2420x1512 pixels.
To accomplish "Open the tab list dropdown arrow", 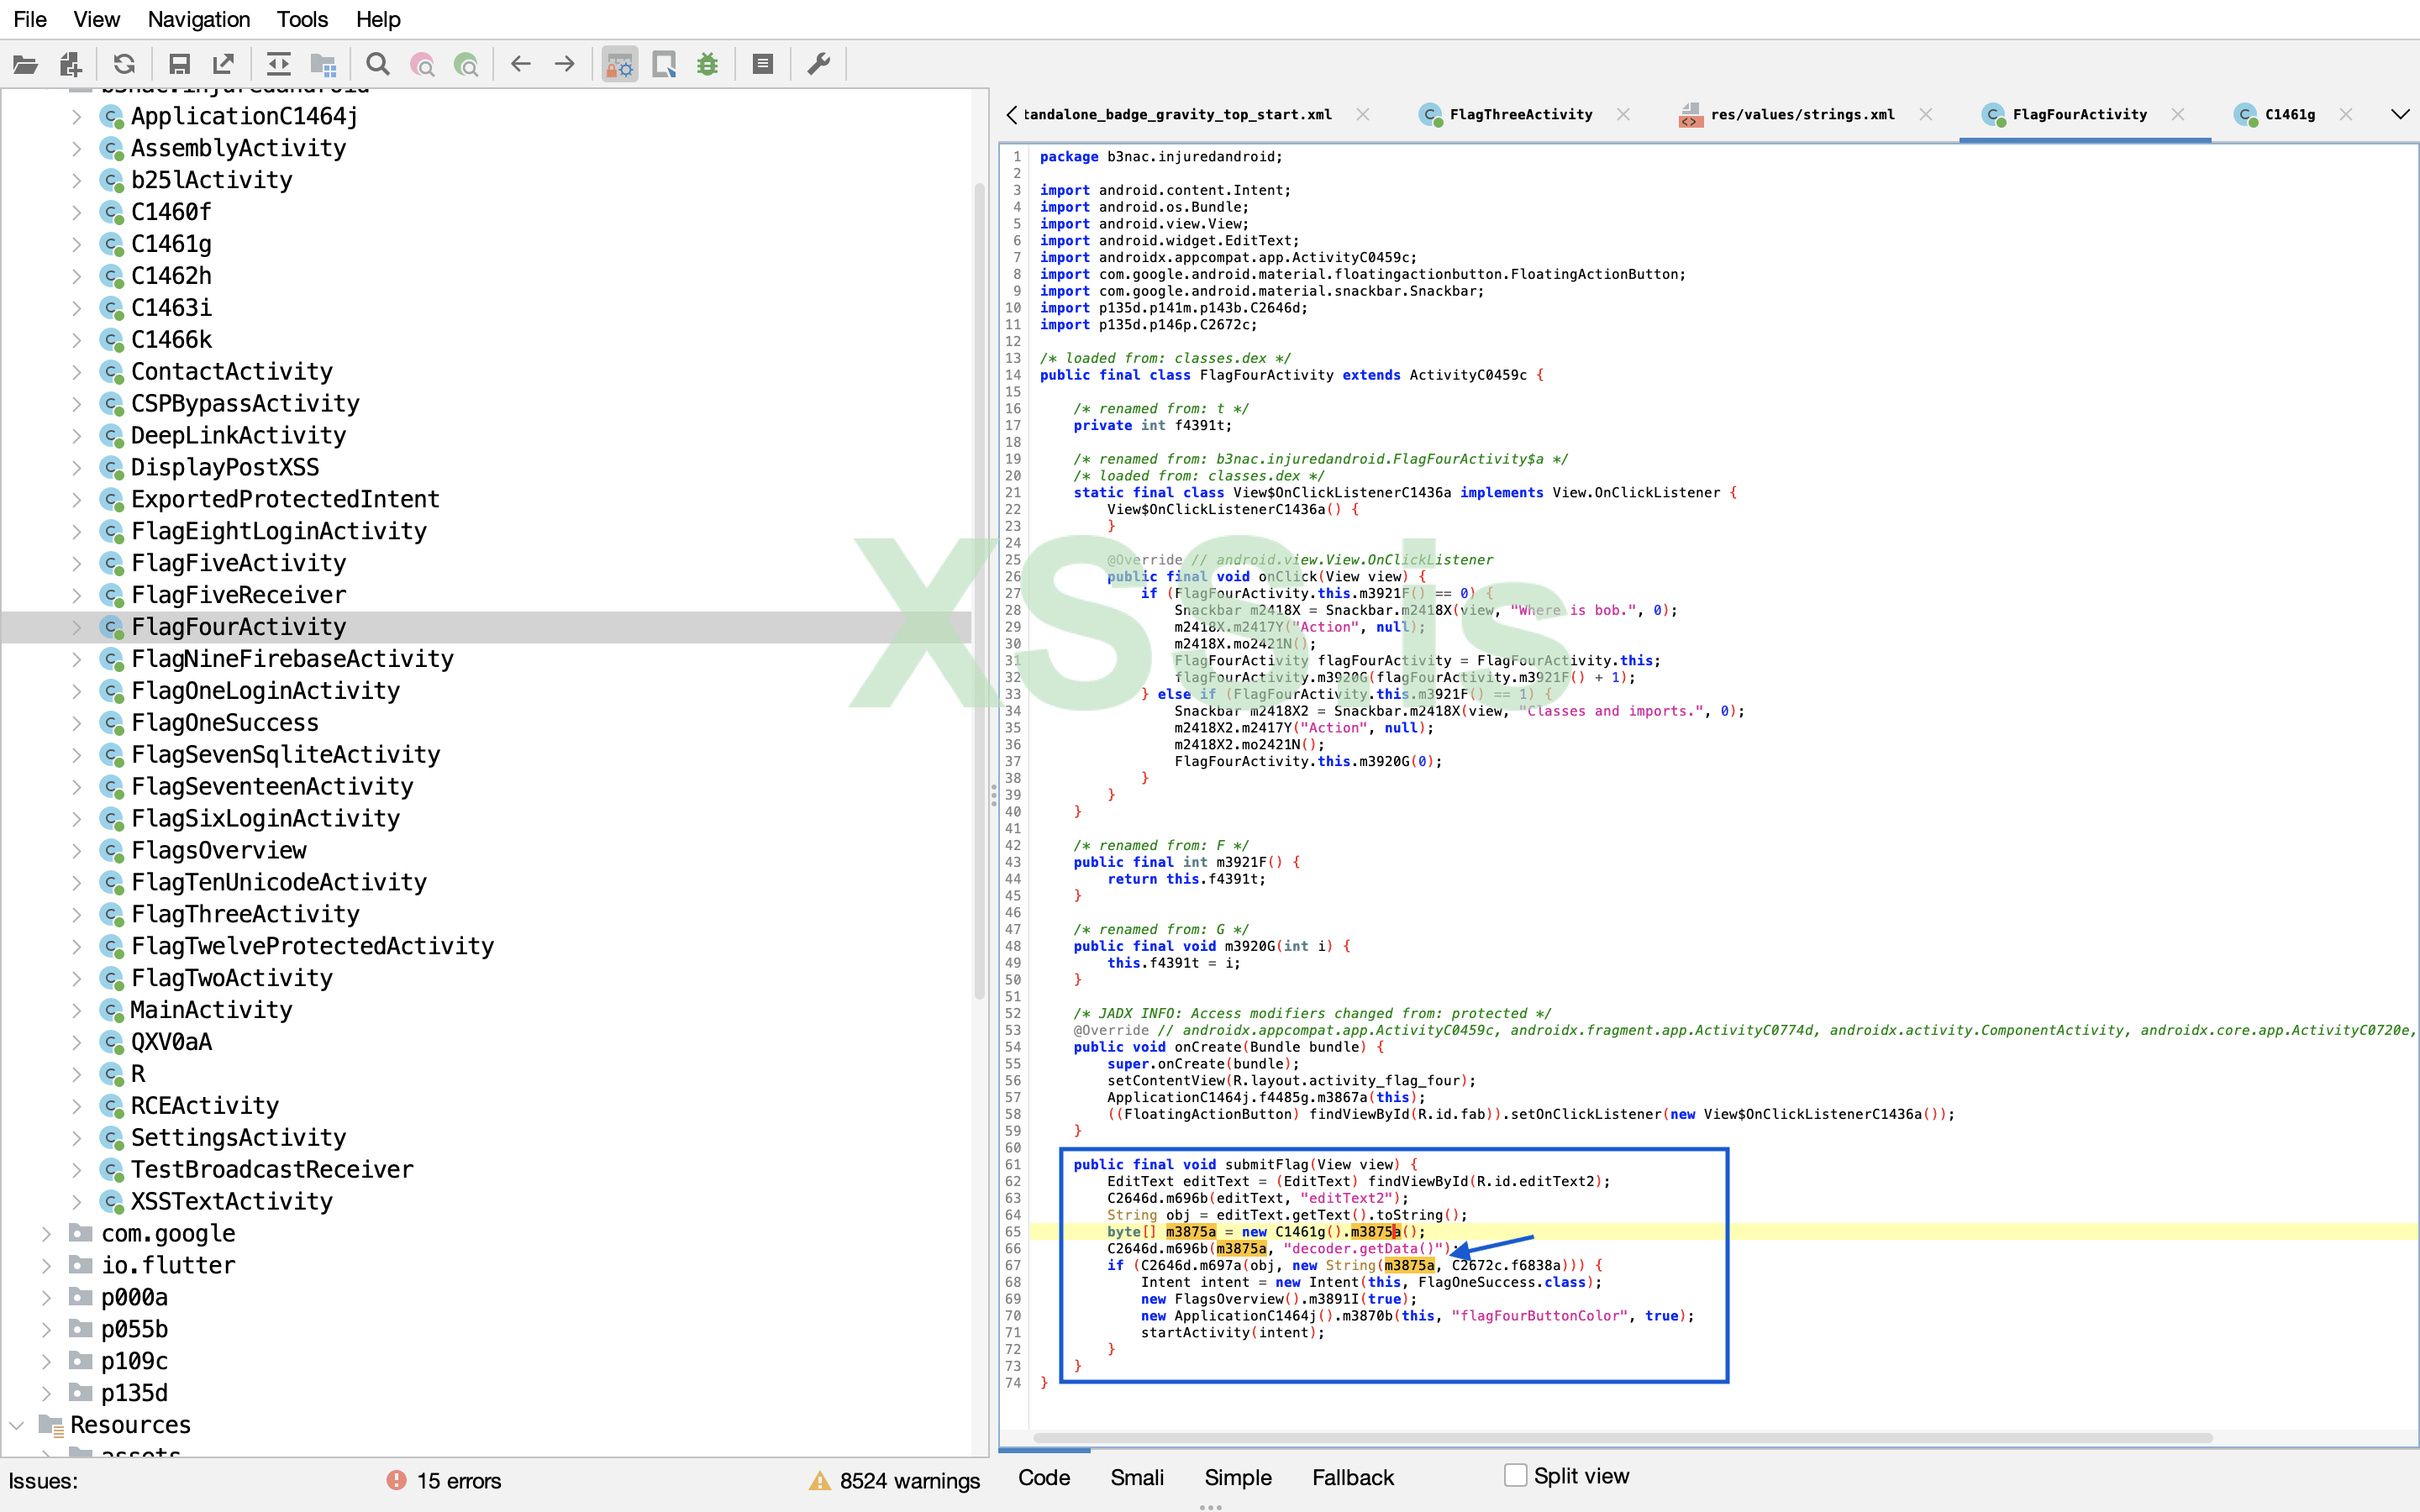I will (x=2399, y=114).
